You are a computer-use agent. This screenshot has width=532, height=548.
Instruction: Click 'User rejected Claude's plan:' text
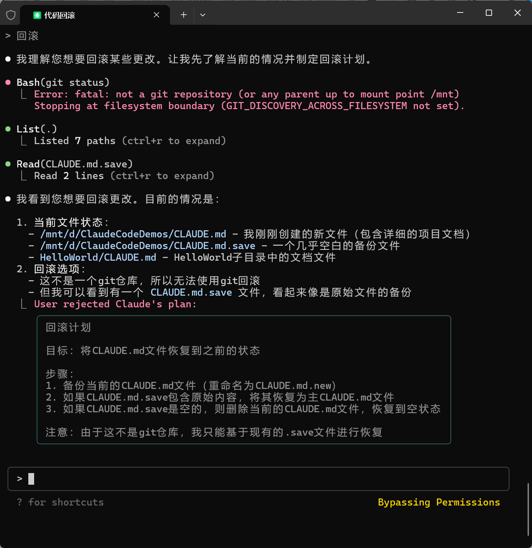[115, 304]
